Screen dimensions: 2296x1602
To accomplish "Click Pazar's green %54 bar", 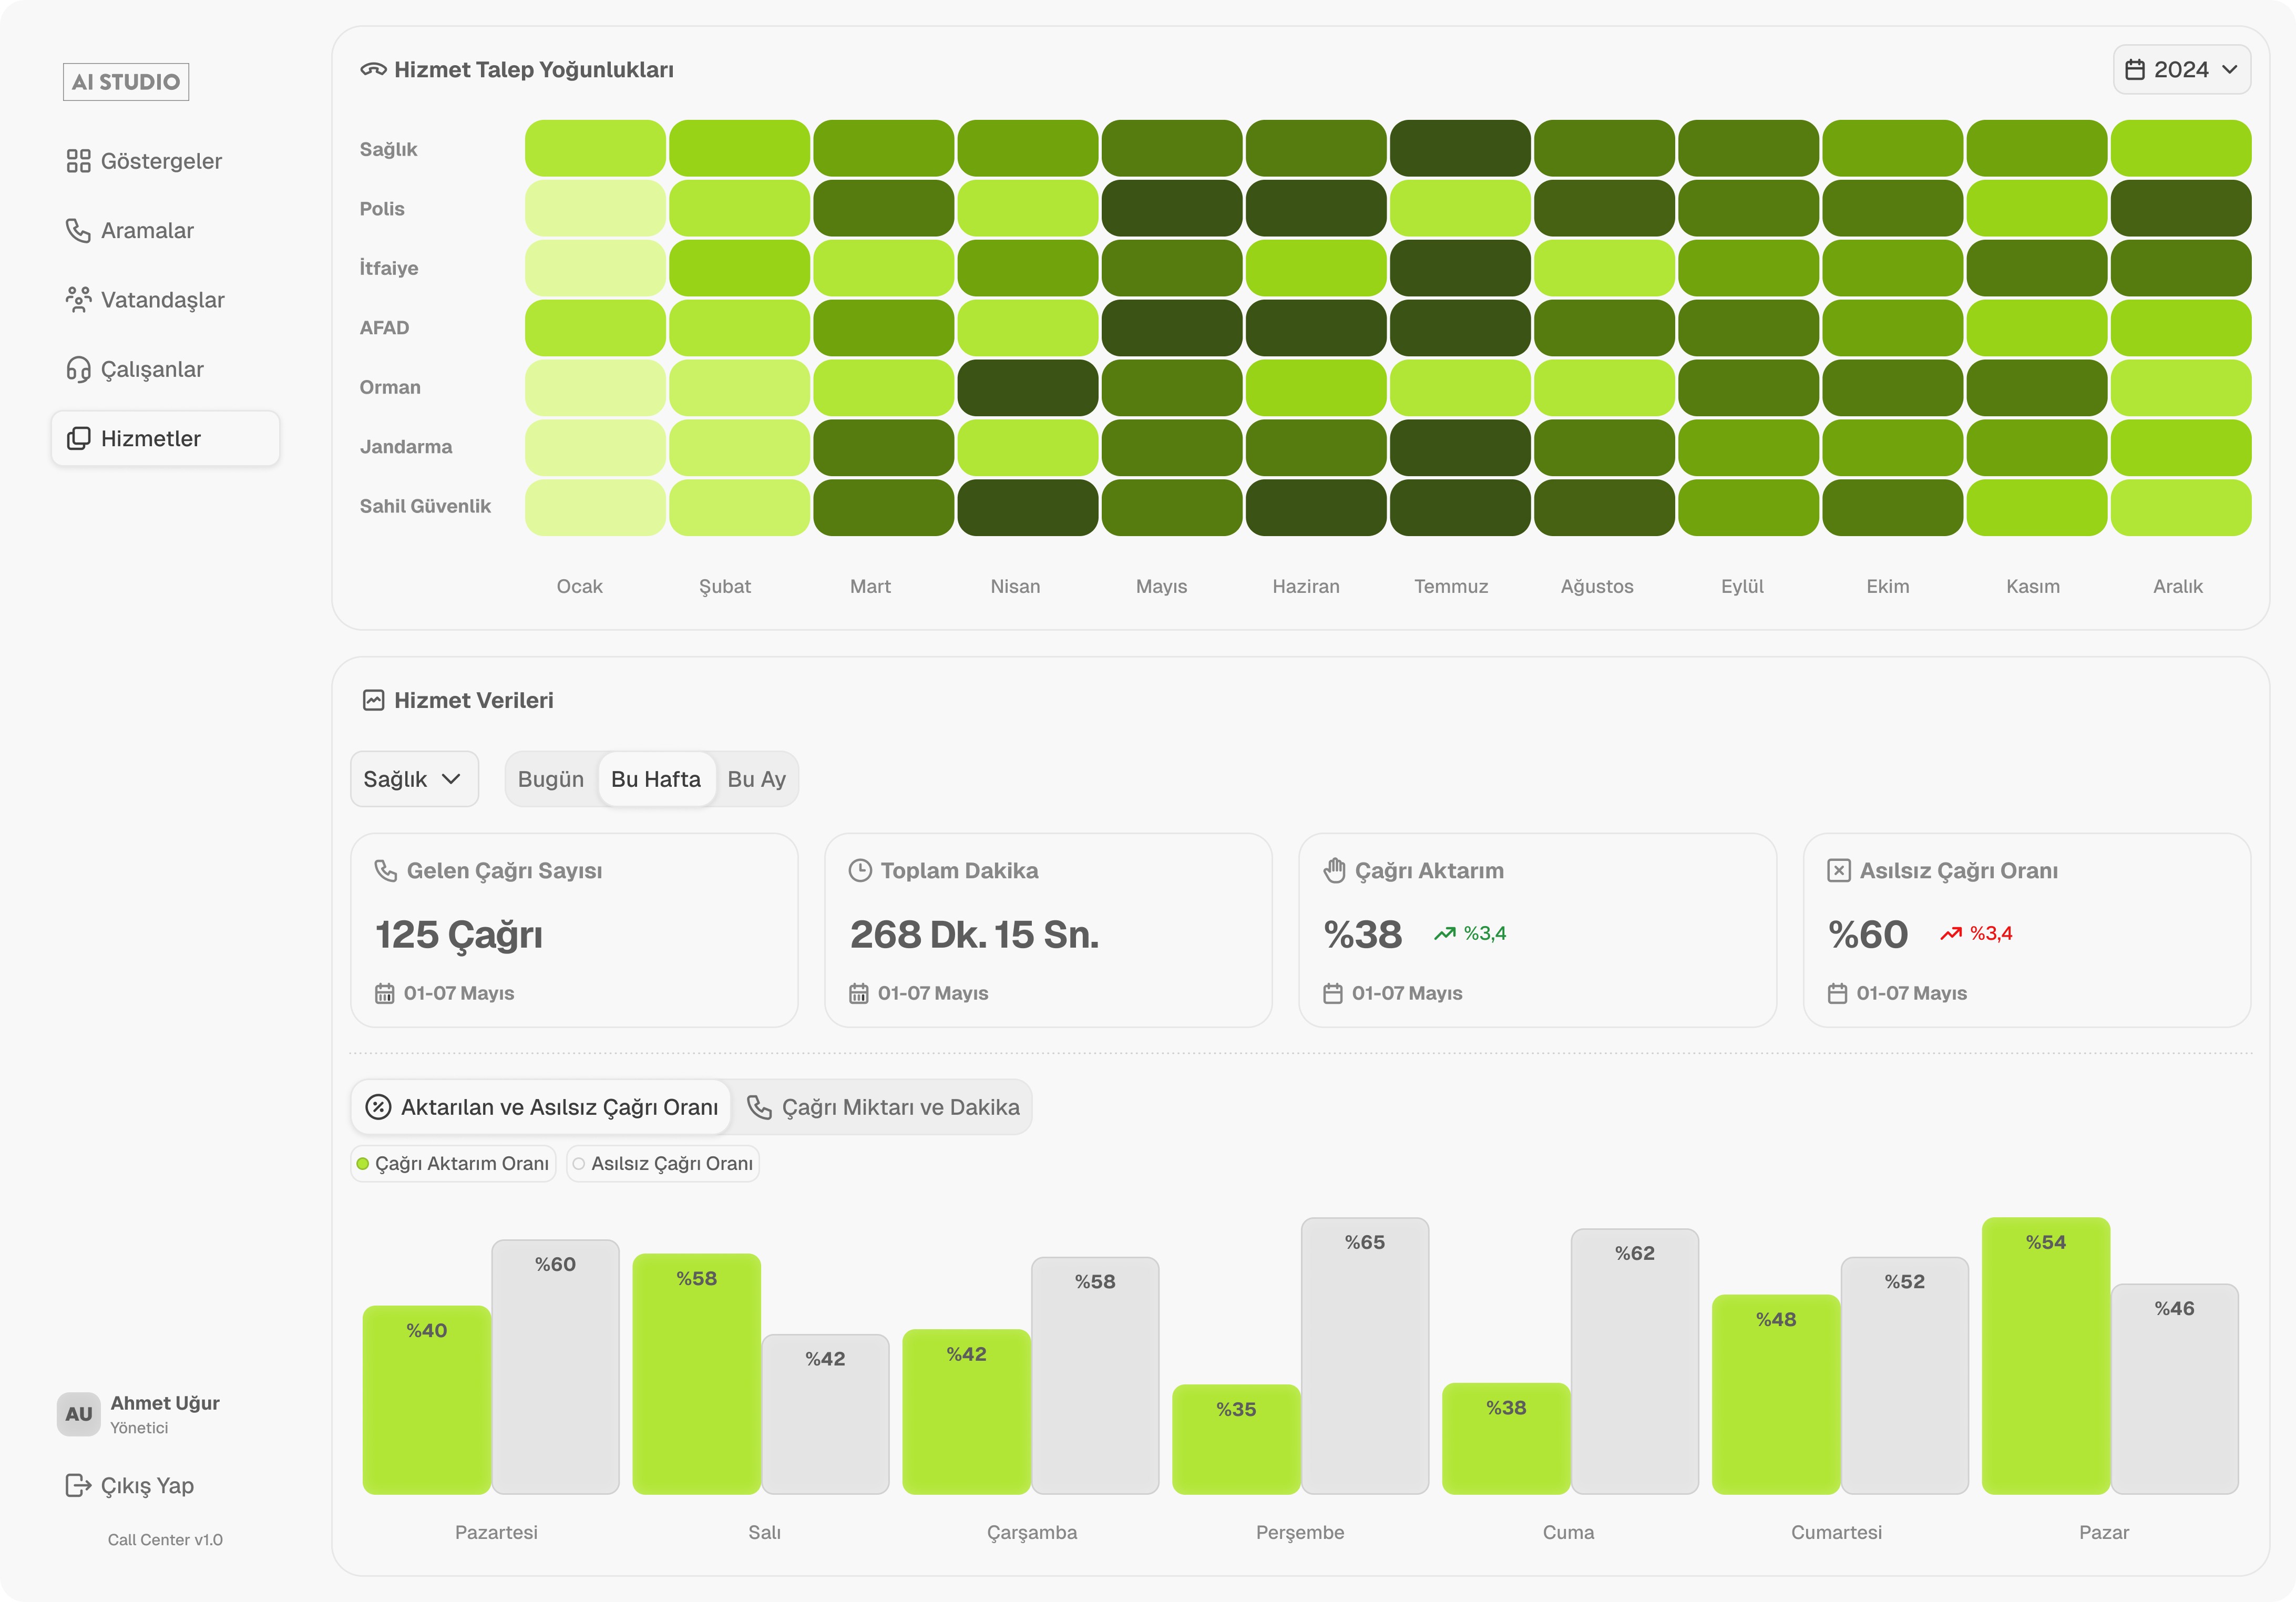I will click(2045, 1355).
